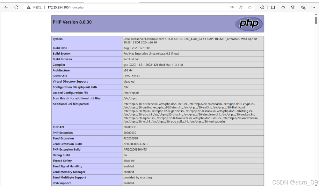Click the vertical scrollbar thumb
Viewport: 319px width, 188px height.
tap(316, 20)
